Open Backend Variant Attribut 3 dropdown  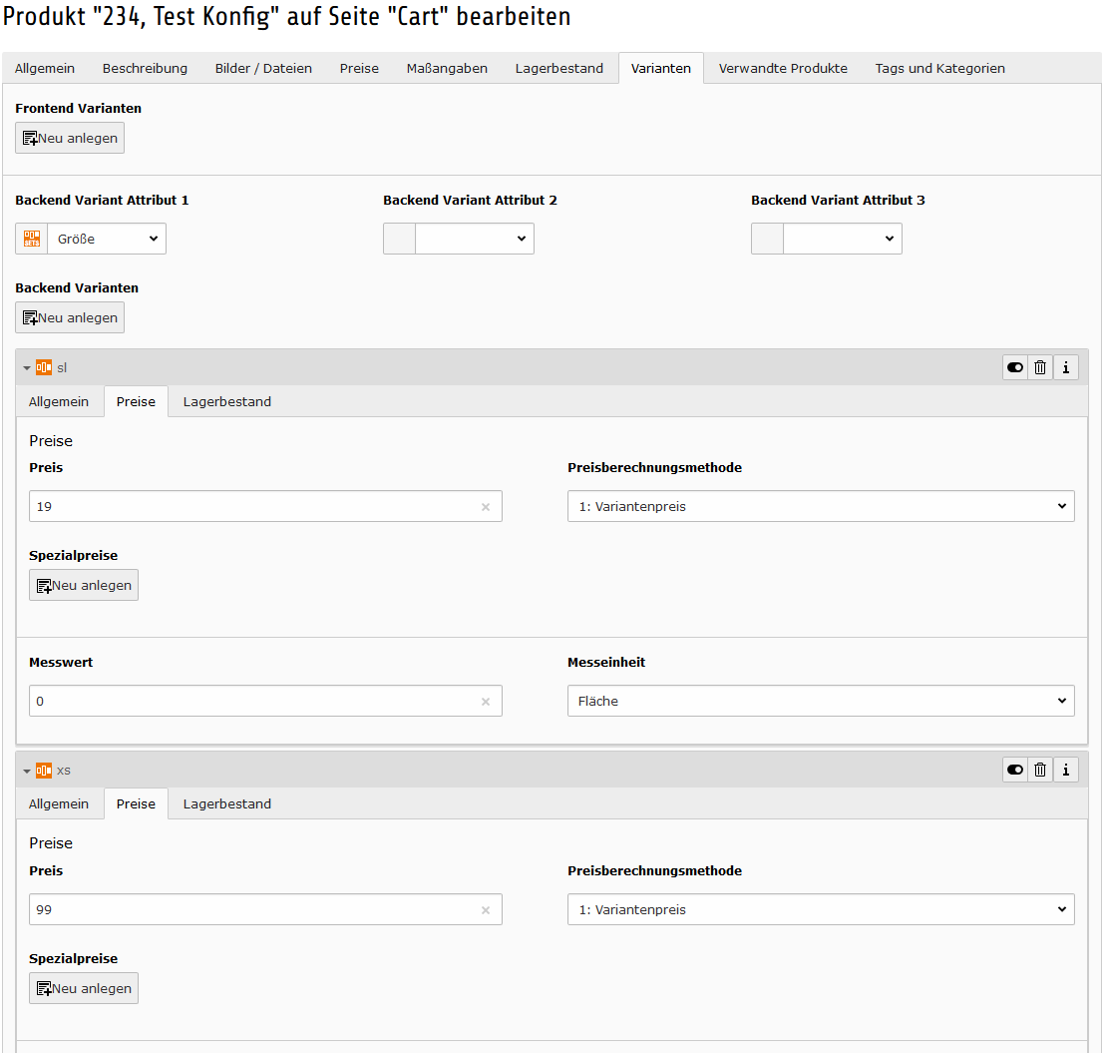[842, 239]
